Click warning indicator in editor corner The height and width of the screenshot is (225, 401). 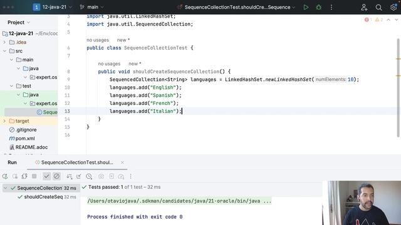[x=378, y=19]
